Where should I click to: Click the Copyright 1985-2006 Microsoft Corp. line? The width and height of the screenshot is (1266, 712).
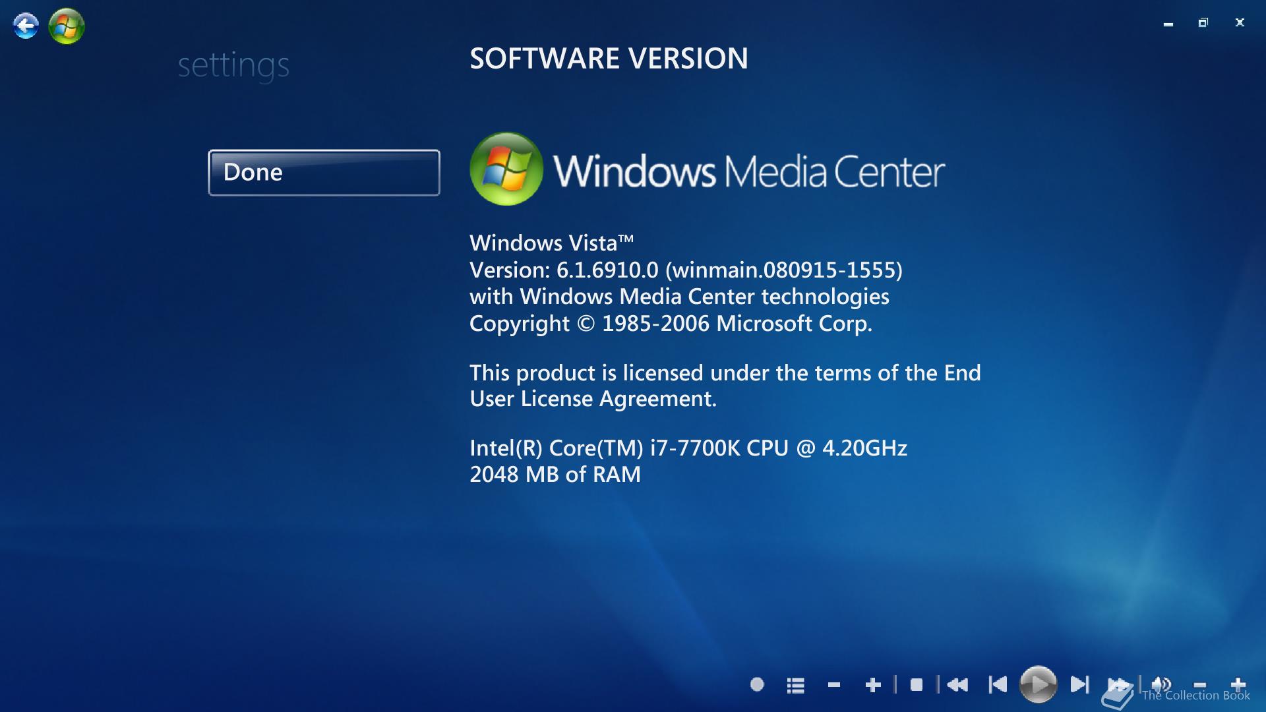671,324
